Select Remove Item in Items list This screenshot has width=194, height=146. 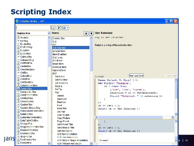[60, 67]
